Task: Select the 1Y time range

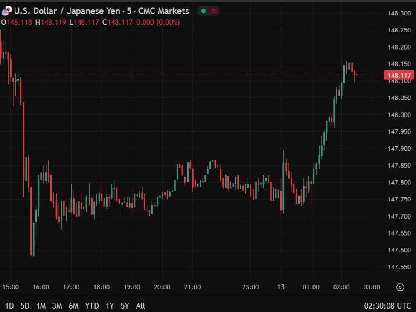Action: click(x=110, y=306)
